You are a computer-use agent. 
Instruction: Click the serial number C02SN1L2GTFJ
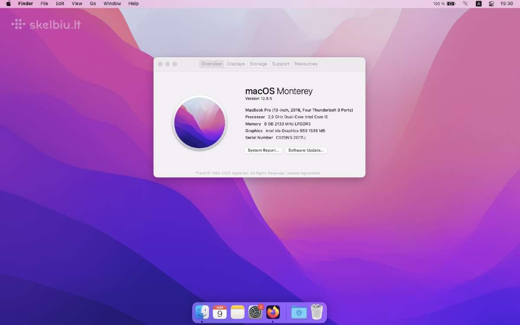(x=291, y=137)
